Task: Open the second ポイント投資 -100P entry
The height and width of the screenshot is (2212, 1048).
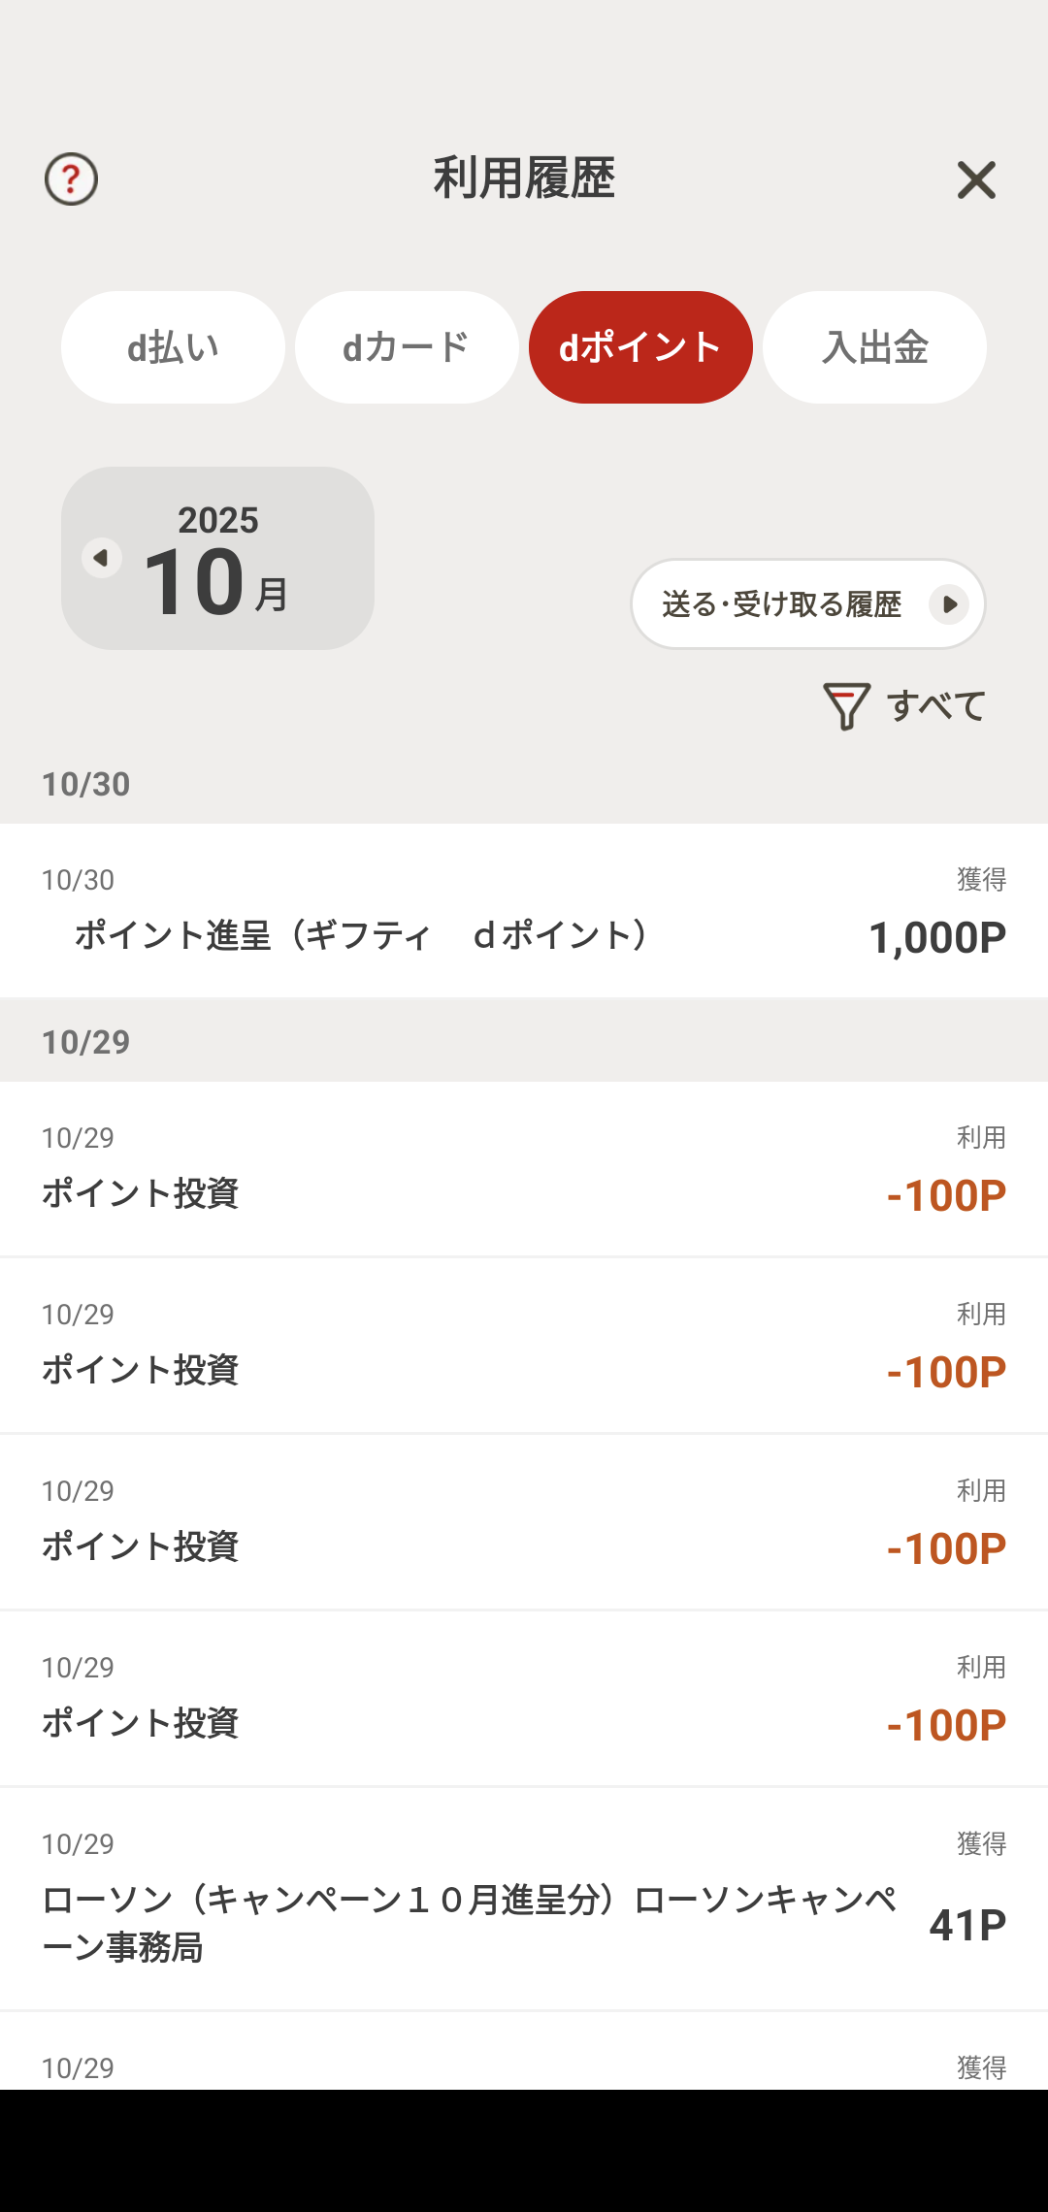Action: click(524, 1346)
